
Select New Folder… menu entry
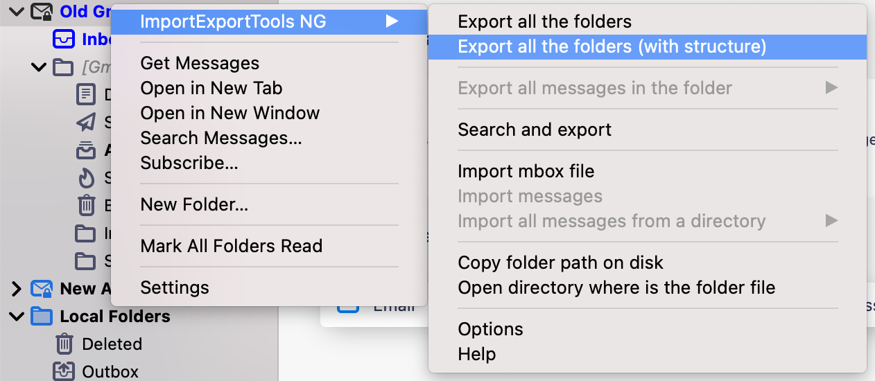point(194,204)
